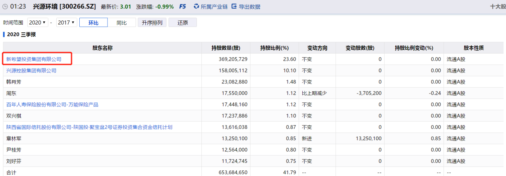
Task: Click the change percentage -0.99%
Action: pos(164,7)
